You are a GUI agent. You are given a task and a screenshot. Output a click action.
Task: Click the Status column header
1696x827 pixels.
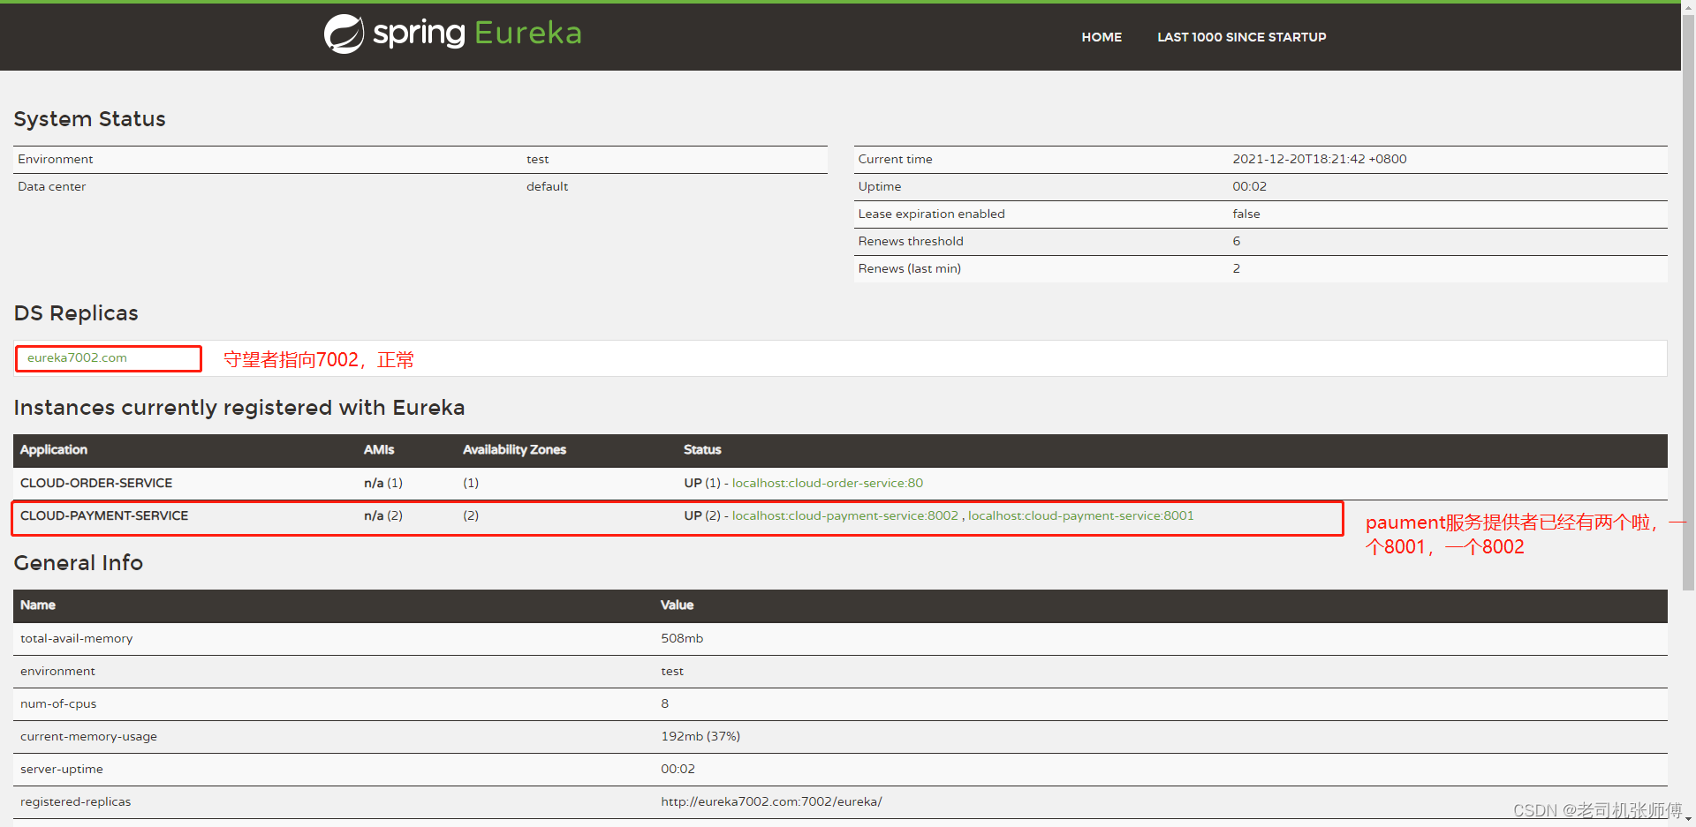702,449
